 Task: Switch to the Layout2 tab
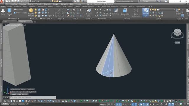[x=22, y=104]
